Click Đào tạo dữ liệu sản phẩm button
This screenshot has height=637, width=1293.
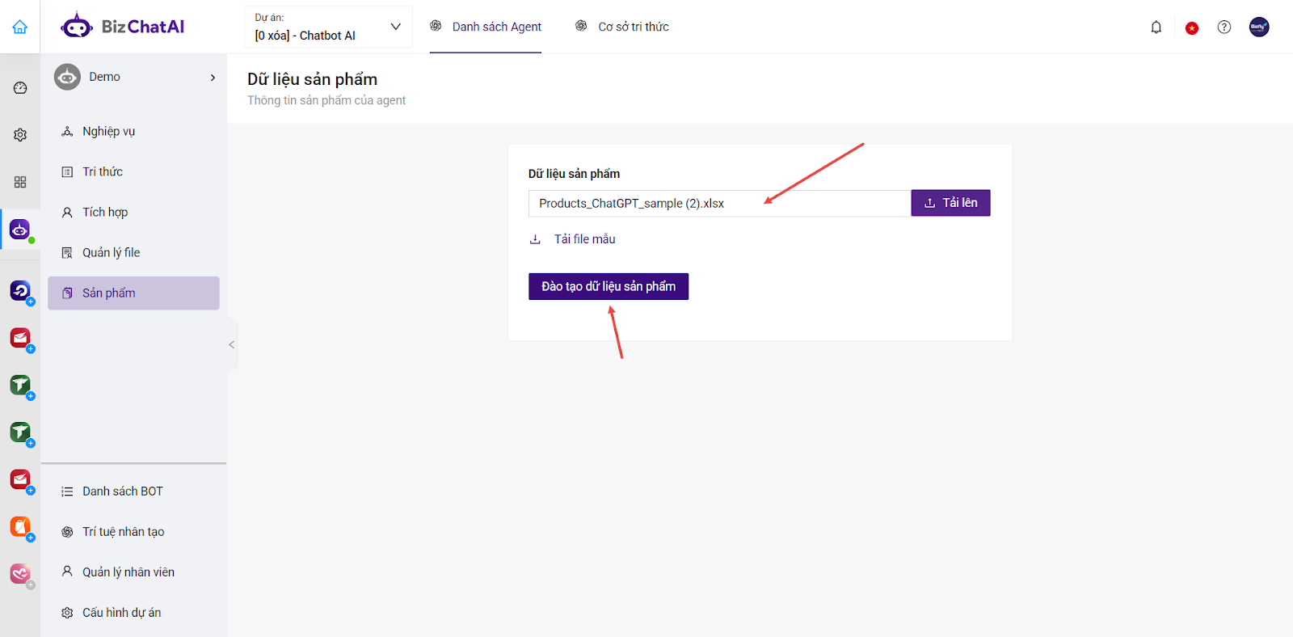click(x=609, y=286)
